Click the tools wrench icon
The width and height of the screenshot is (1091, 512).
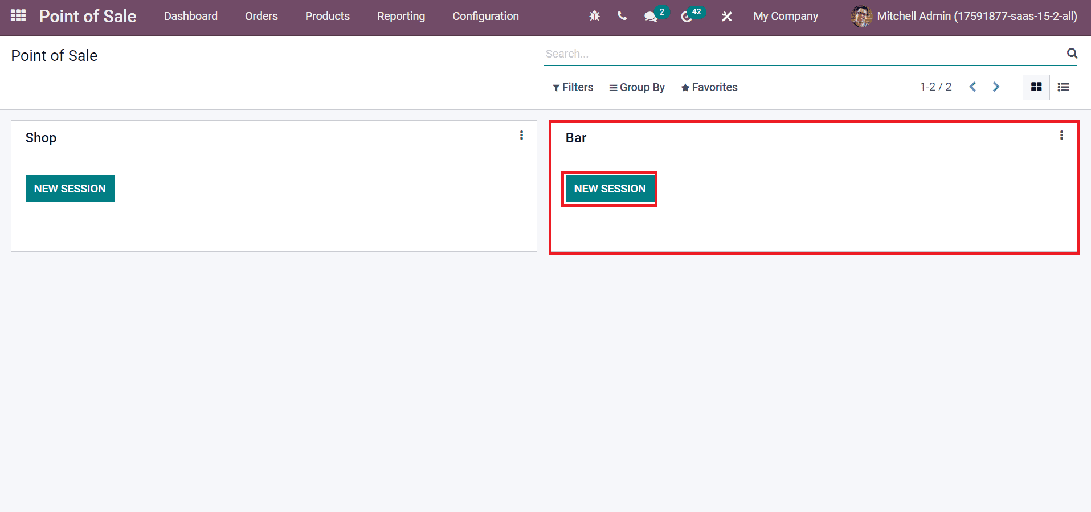click(x=726, y=17)
